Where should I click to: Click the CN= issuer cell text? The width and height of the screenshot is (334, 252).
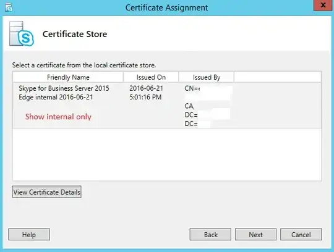(192, 88)
